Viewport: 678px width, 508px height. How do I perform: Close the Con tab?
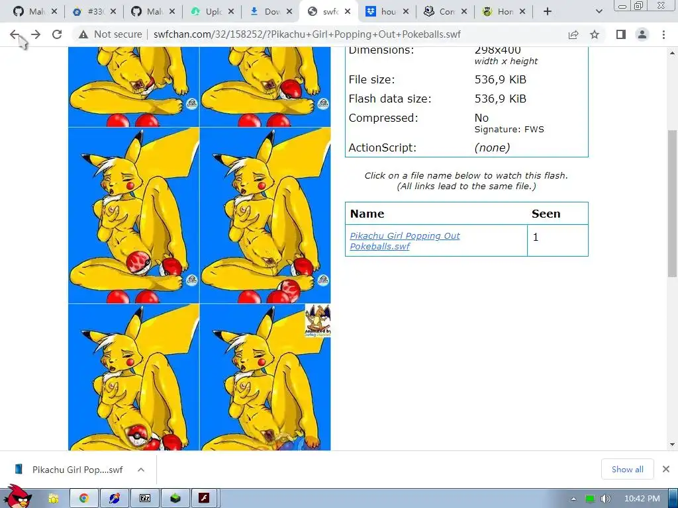point(464,12)
